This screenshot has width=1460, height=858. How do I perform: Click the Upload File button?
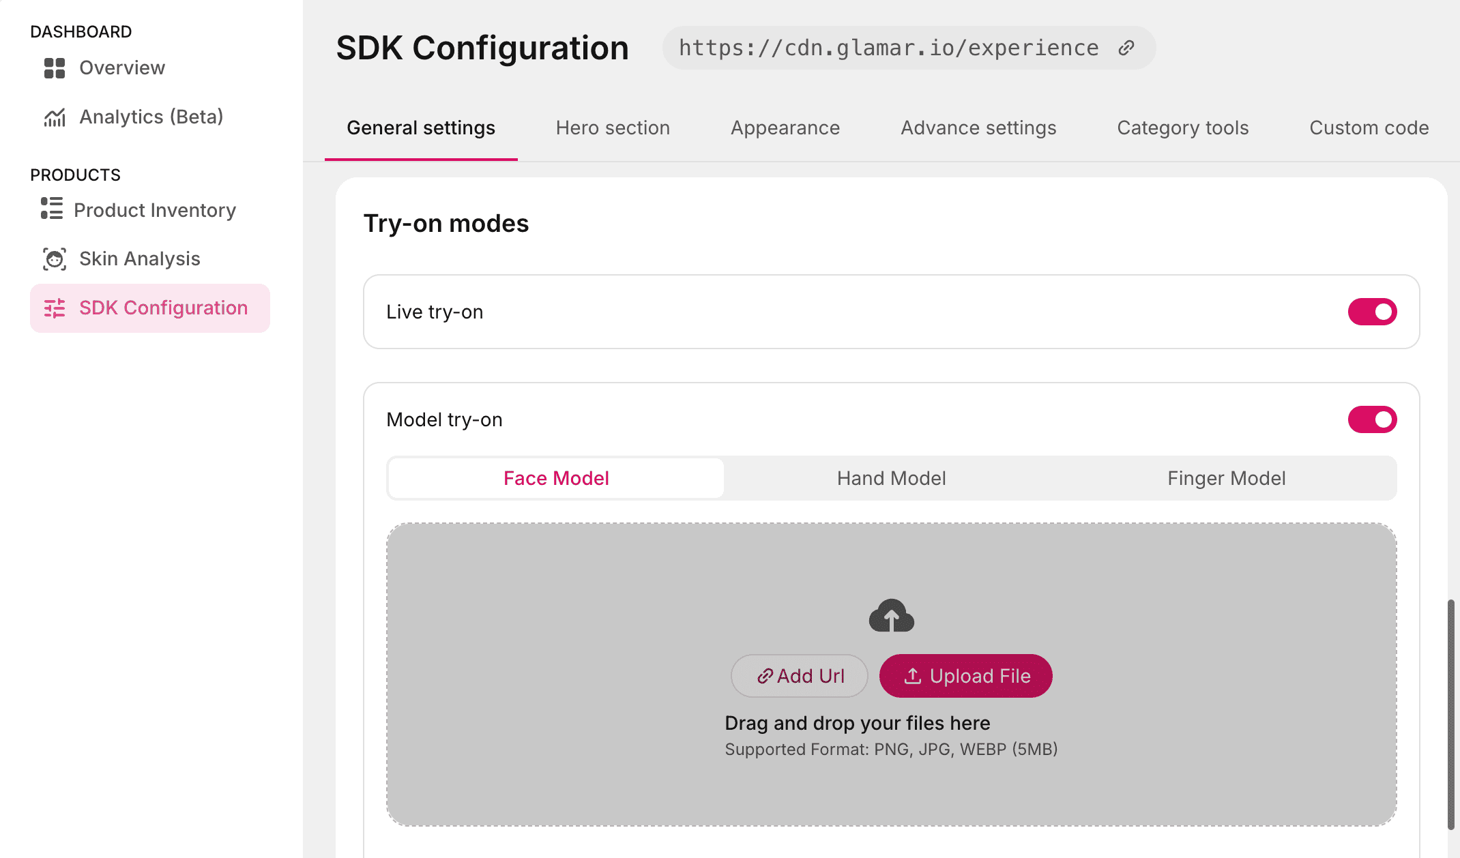(x=965, y=676)
